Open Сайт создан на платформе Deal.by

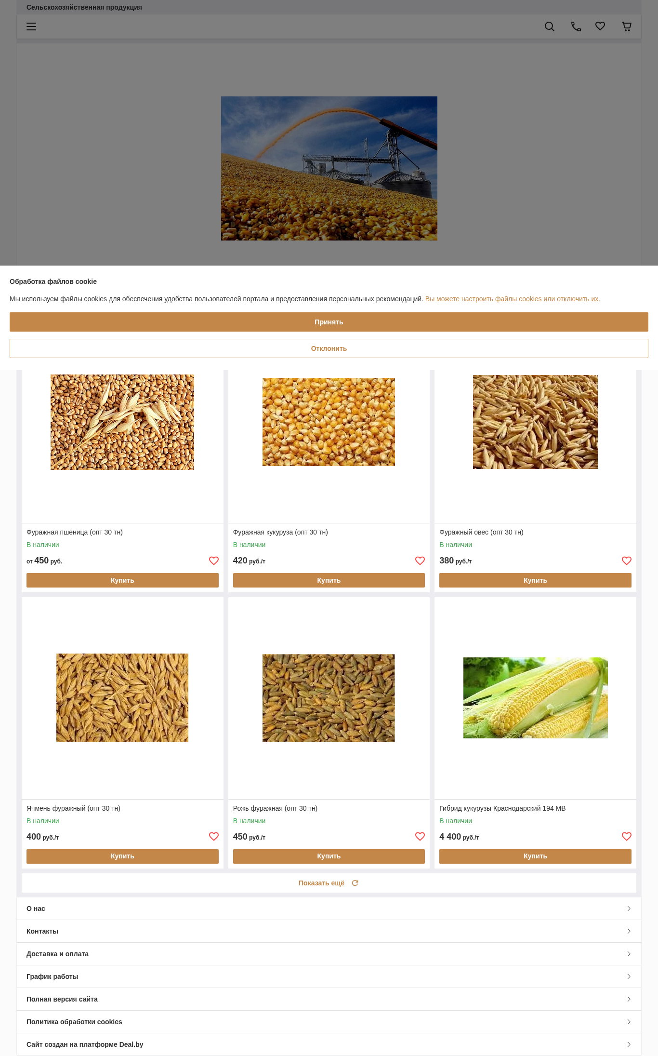coord(329,1044)
